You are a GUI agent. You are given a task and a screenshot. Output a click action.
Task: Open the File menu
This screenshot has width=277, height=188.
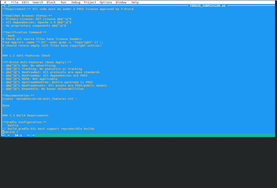[15, 2]
